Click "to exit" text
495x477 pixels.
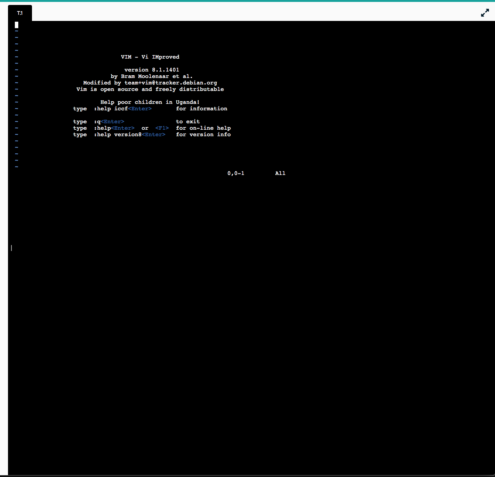[x=188, y=122]
